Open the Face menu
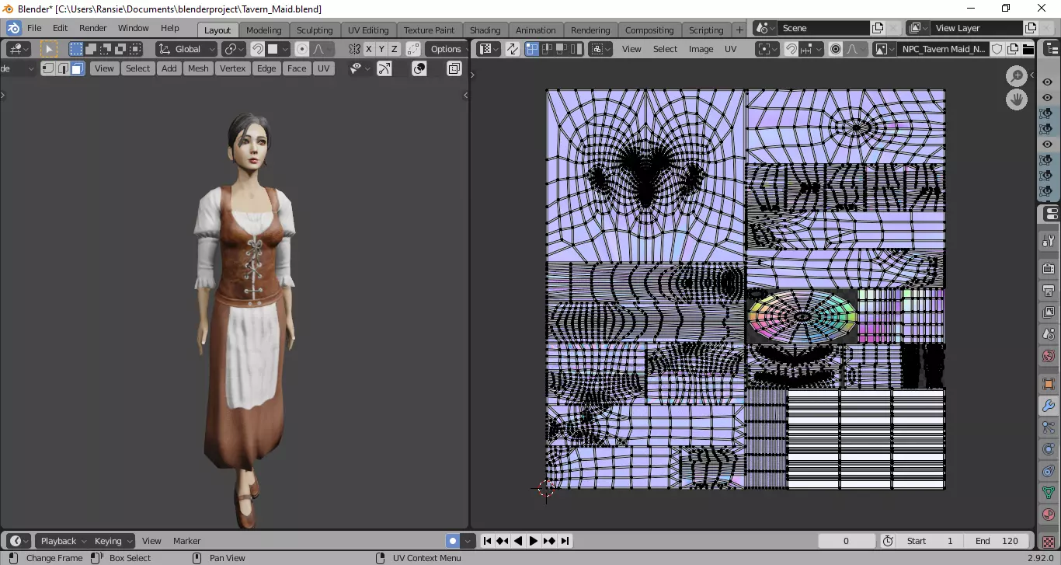This screenshot has height=565, width=1061. pos(297,68)
